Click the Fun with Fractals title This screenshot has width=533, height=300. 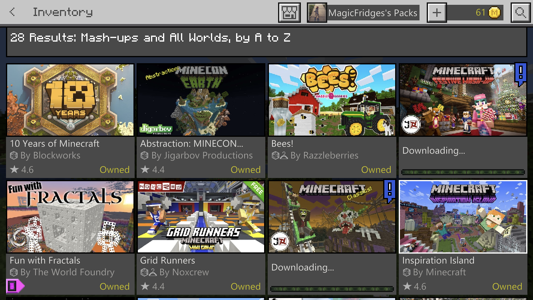(x=45, y=260)
